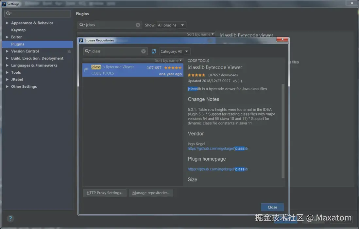Expand Build, Execution, Deployment node

tap(7, 58)
